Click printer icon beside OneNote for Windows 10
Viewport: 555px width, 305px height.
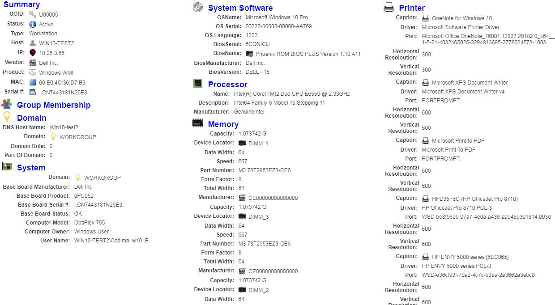pyautogui.click(x=426, y=18)
